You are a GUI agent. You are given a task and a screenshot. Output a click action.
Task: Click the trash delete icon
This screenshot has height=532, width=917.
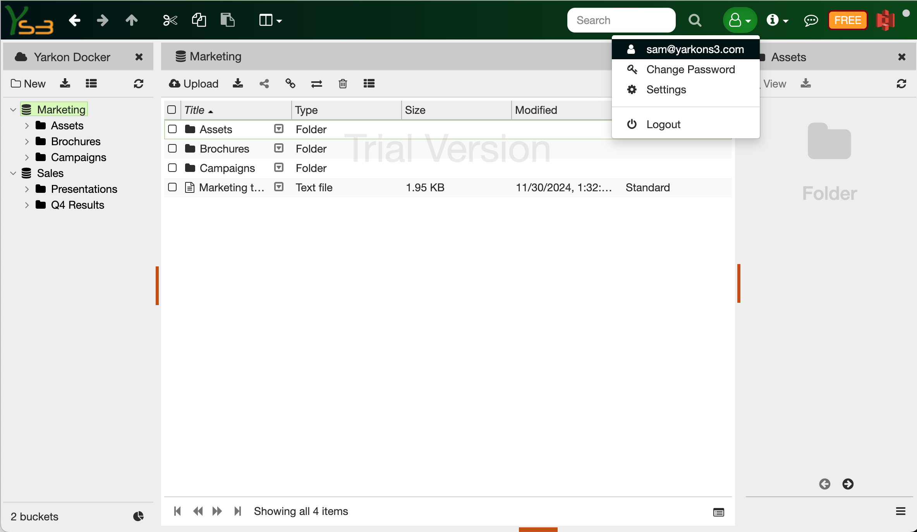pyautogui.click(x=343, y=84)
